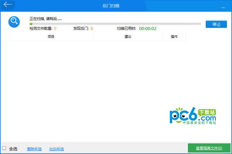
Task: Click the 发现后门 count value
Action: point(92,28)
